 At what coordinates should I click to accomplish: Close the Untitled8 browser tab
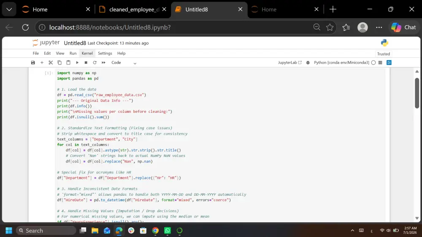click(241, 9)
